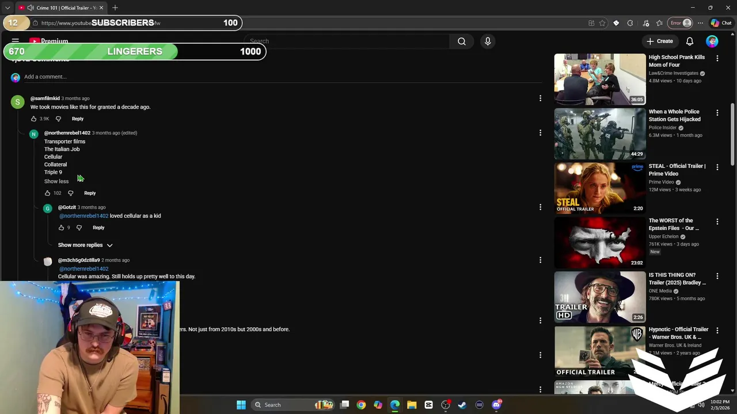Open media control music icon in toolbar
Viewport: 737px width, 414px height.
(x=645, y=23)
